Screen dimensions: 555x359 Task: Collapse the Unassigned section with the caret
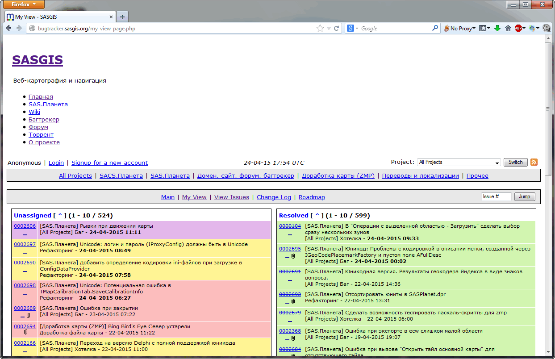coord(60,216)
